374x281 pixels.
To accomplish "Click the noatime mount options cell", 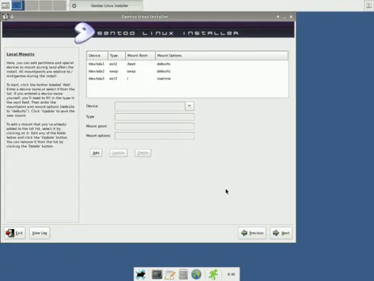I will click(x=164, y=79).
